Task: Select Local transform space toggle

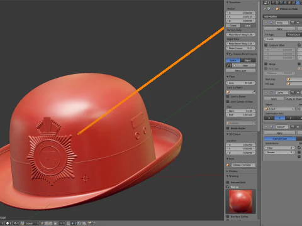Action: pos(248,26)
